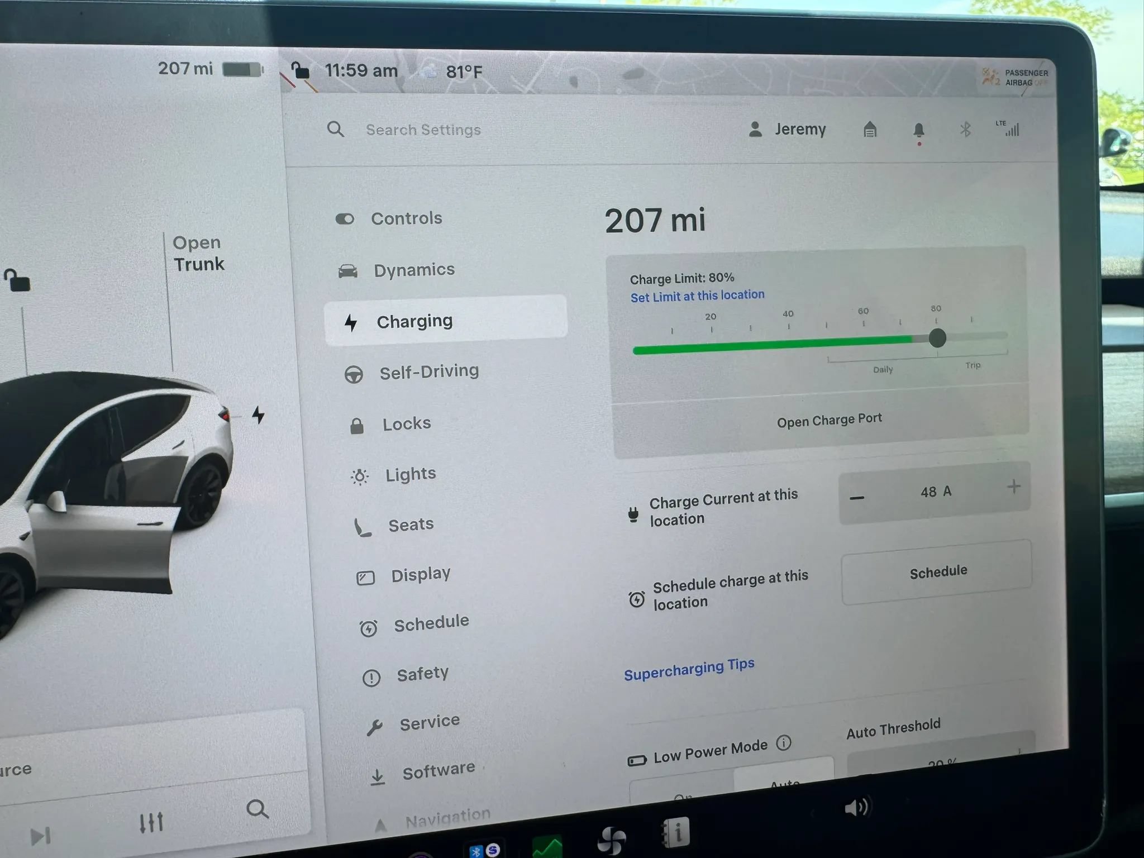This screenshot has width=1144, height=858.
Task: Open the Bluetooth phone app in the dock
Action: [x=484, y=850]
